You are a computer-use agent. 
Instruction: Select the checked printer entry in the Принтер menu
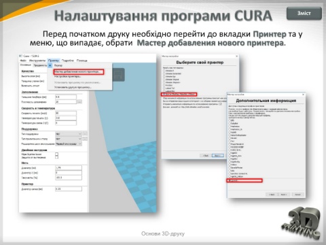[x=58, y=65]
